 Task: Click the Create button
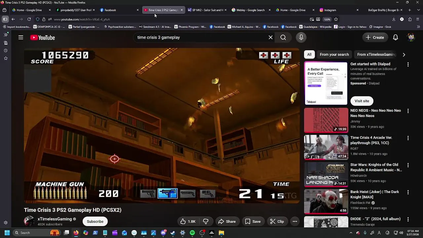coord(375,37)
